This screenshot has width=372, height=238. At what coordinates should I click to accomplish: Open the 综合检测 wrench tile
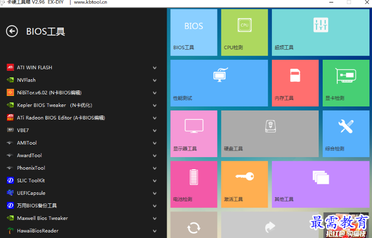[x=346, y=134]
